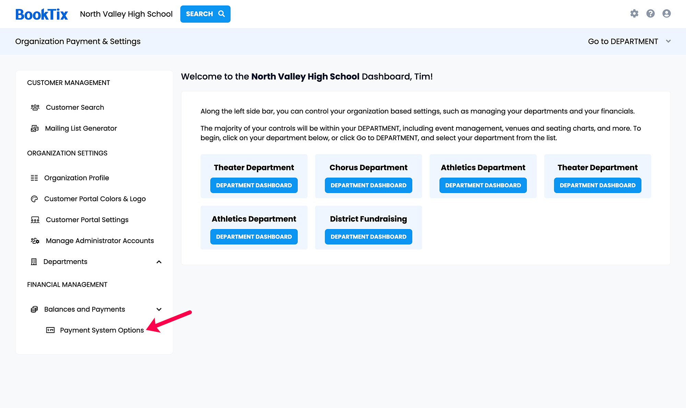The image size is (686, 408).
Task: Toggle the Balances and Payments chevron
Action: coord(159,309)
